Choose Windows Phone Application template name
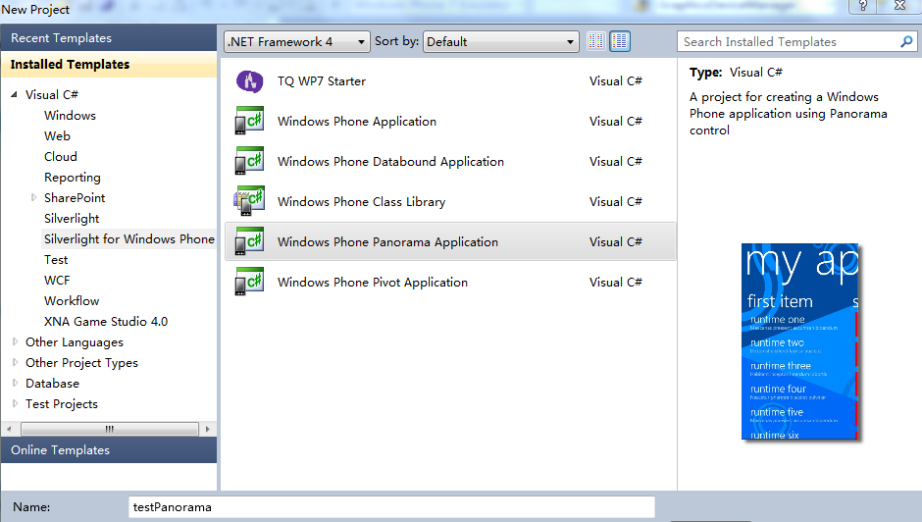Image resolution: width=922 pixels, height=522 pixels. pos(357,122)
